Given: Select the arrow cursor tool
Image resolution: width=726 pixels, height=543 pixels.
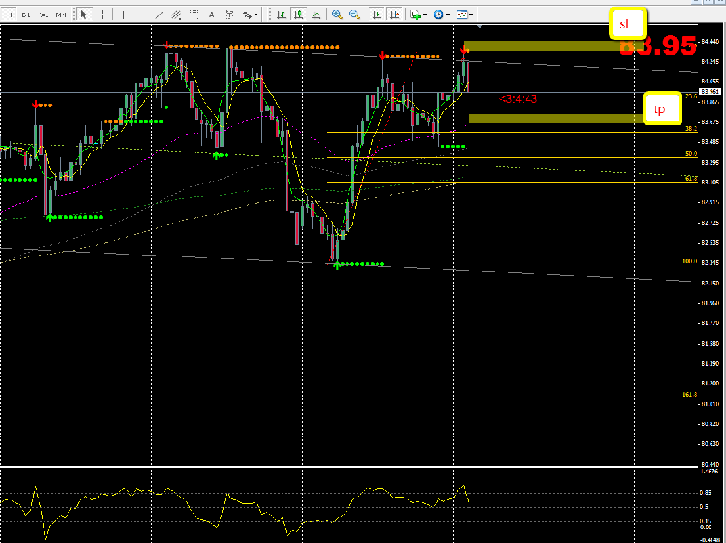Looking at the screenshot, I should click(x=84, y=15).
